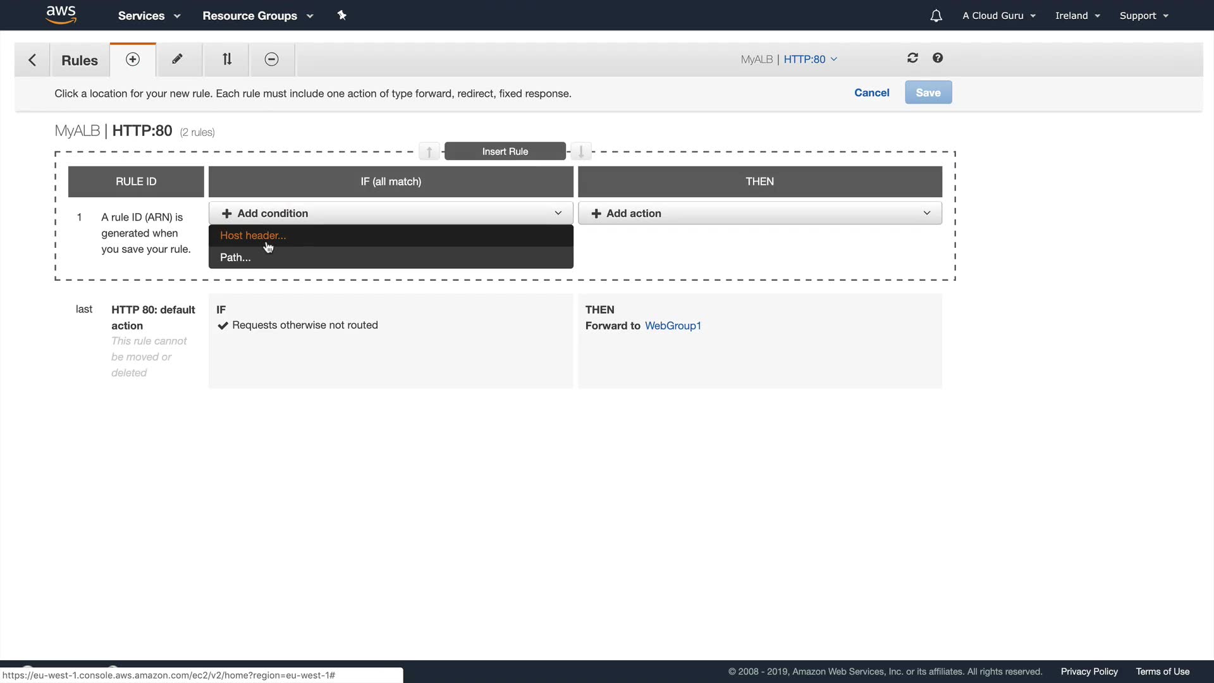
Task: Choose Host header condition option
Action: [253, 235]
